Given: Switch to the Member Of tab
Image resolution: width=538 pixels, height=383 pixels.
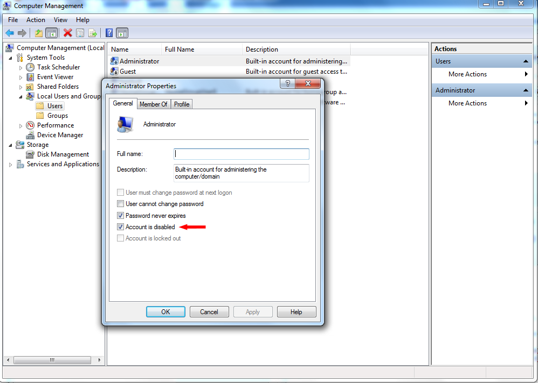Looking at the screenshot, I should click(154, 104).
